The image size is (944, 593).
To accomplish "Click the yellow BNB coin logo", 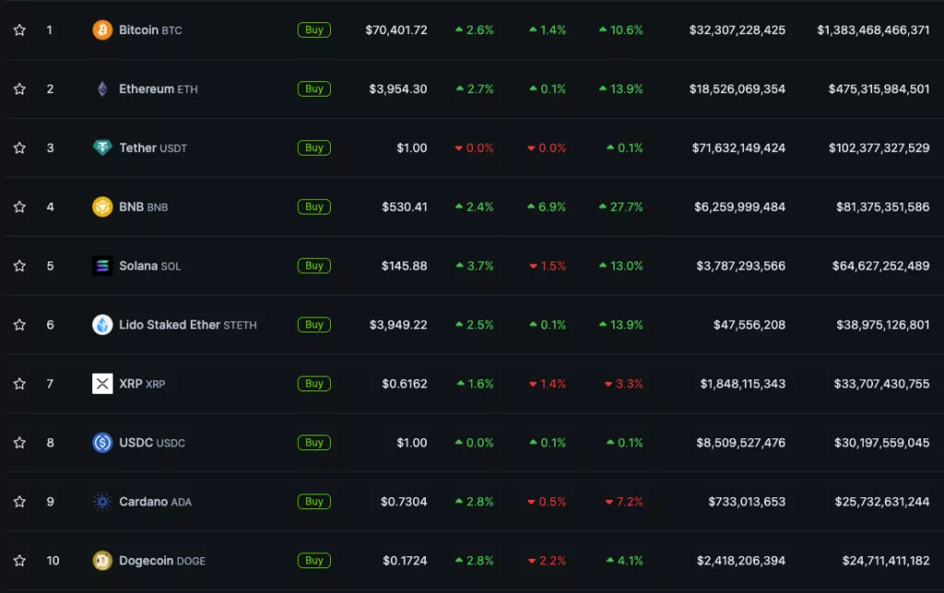I will (102, 207).
